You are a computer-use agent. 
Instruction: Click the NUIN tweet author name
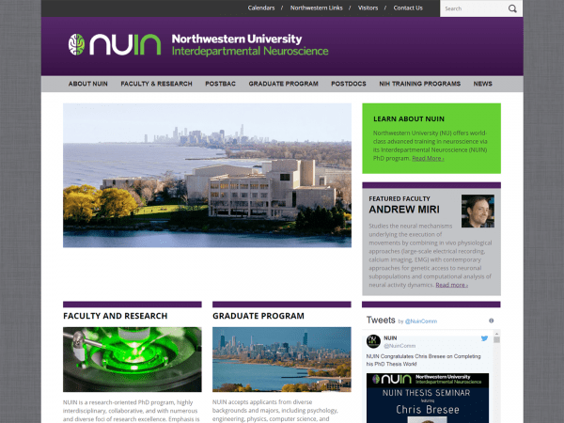click(390, 338)
